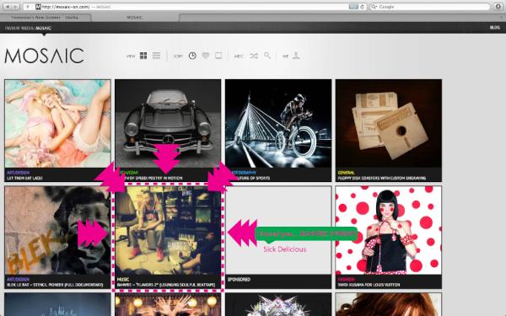Click the browser address bar URL field

click(x=194, y=7)
